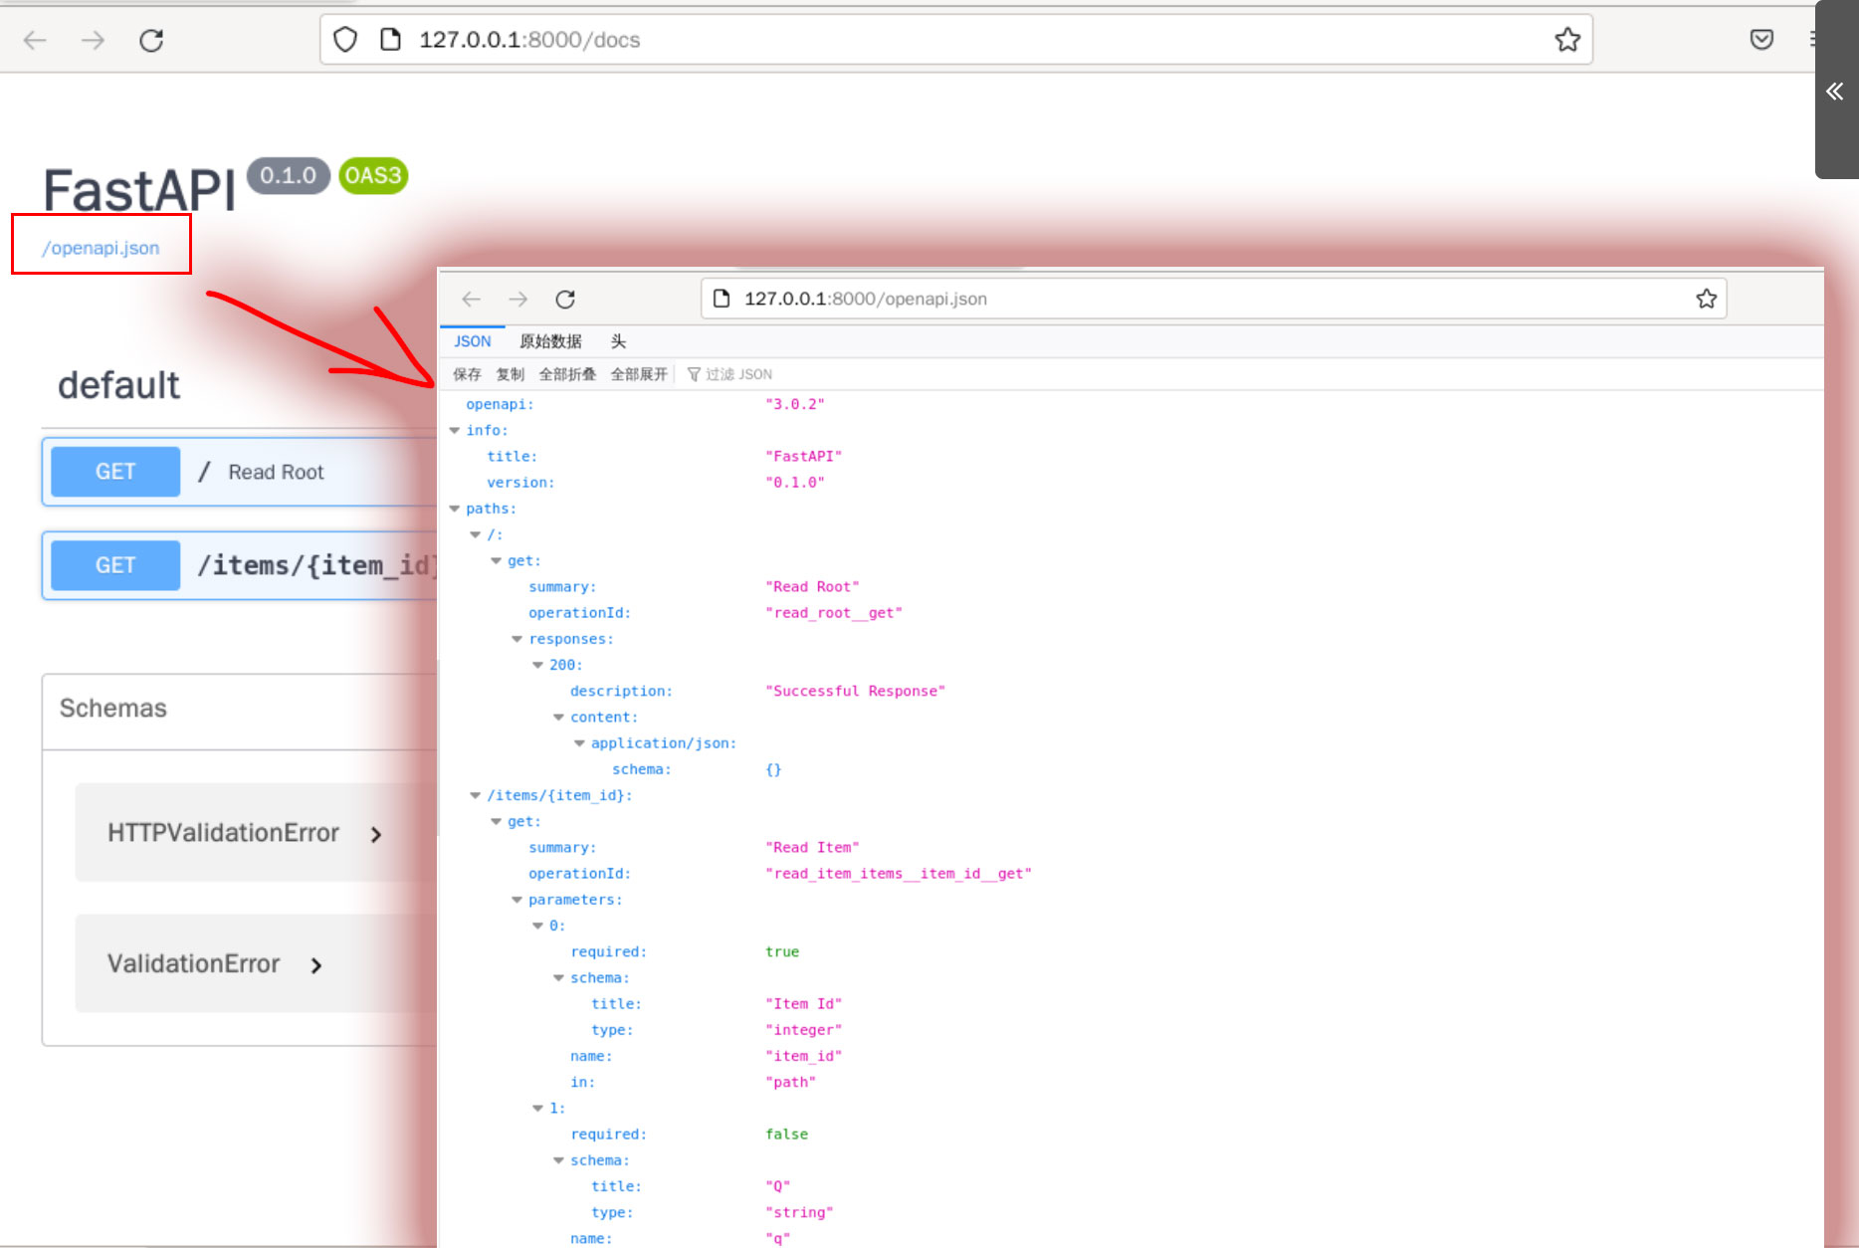Click the "Successful Response" value
Screen dimensions: 1859x1248
coord(855,691)
